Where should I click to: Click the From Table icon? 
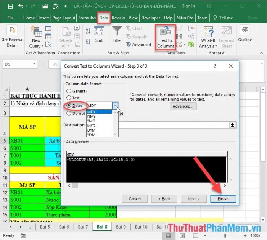(x=48, y=36)
